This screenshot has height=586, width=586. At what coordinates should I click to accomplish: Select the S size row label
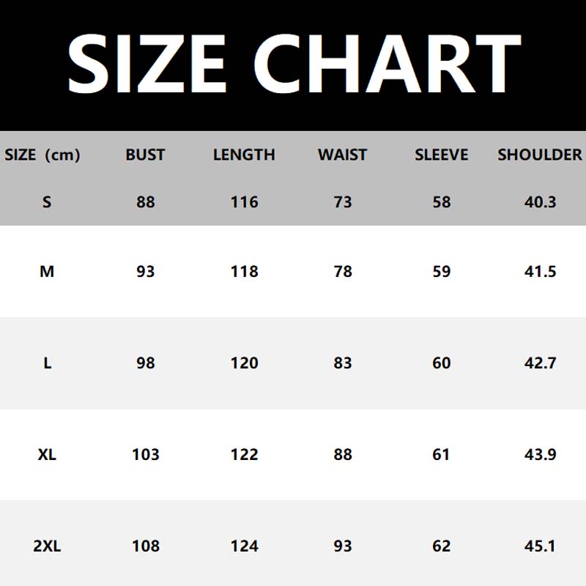47,201
